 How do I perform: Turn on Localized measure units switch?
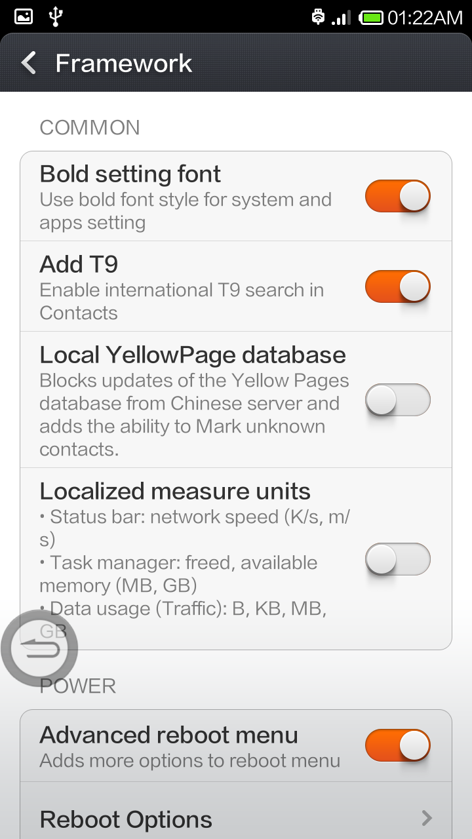[397, 560]
